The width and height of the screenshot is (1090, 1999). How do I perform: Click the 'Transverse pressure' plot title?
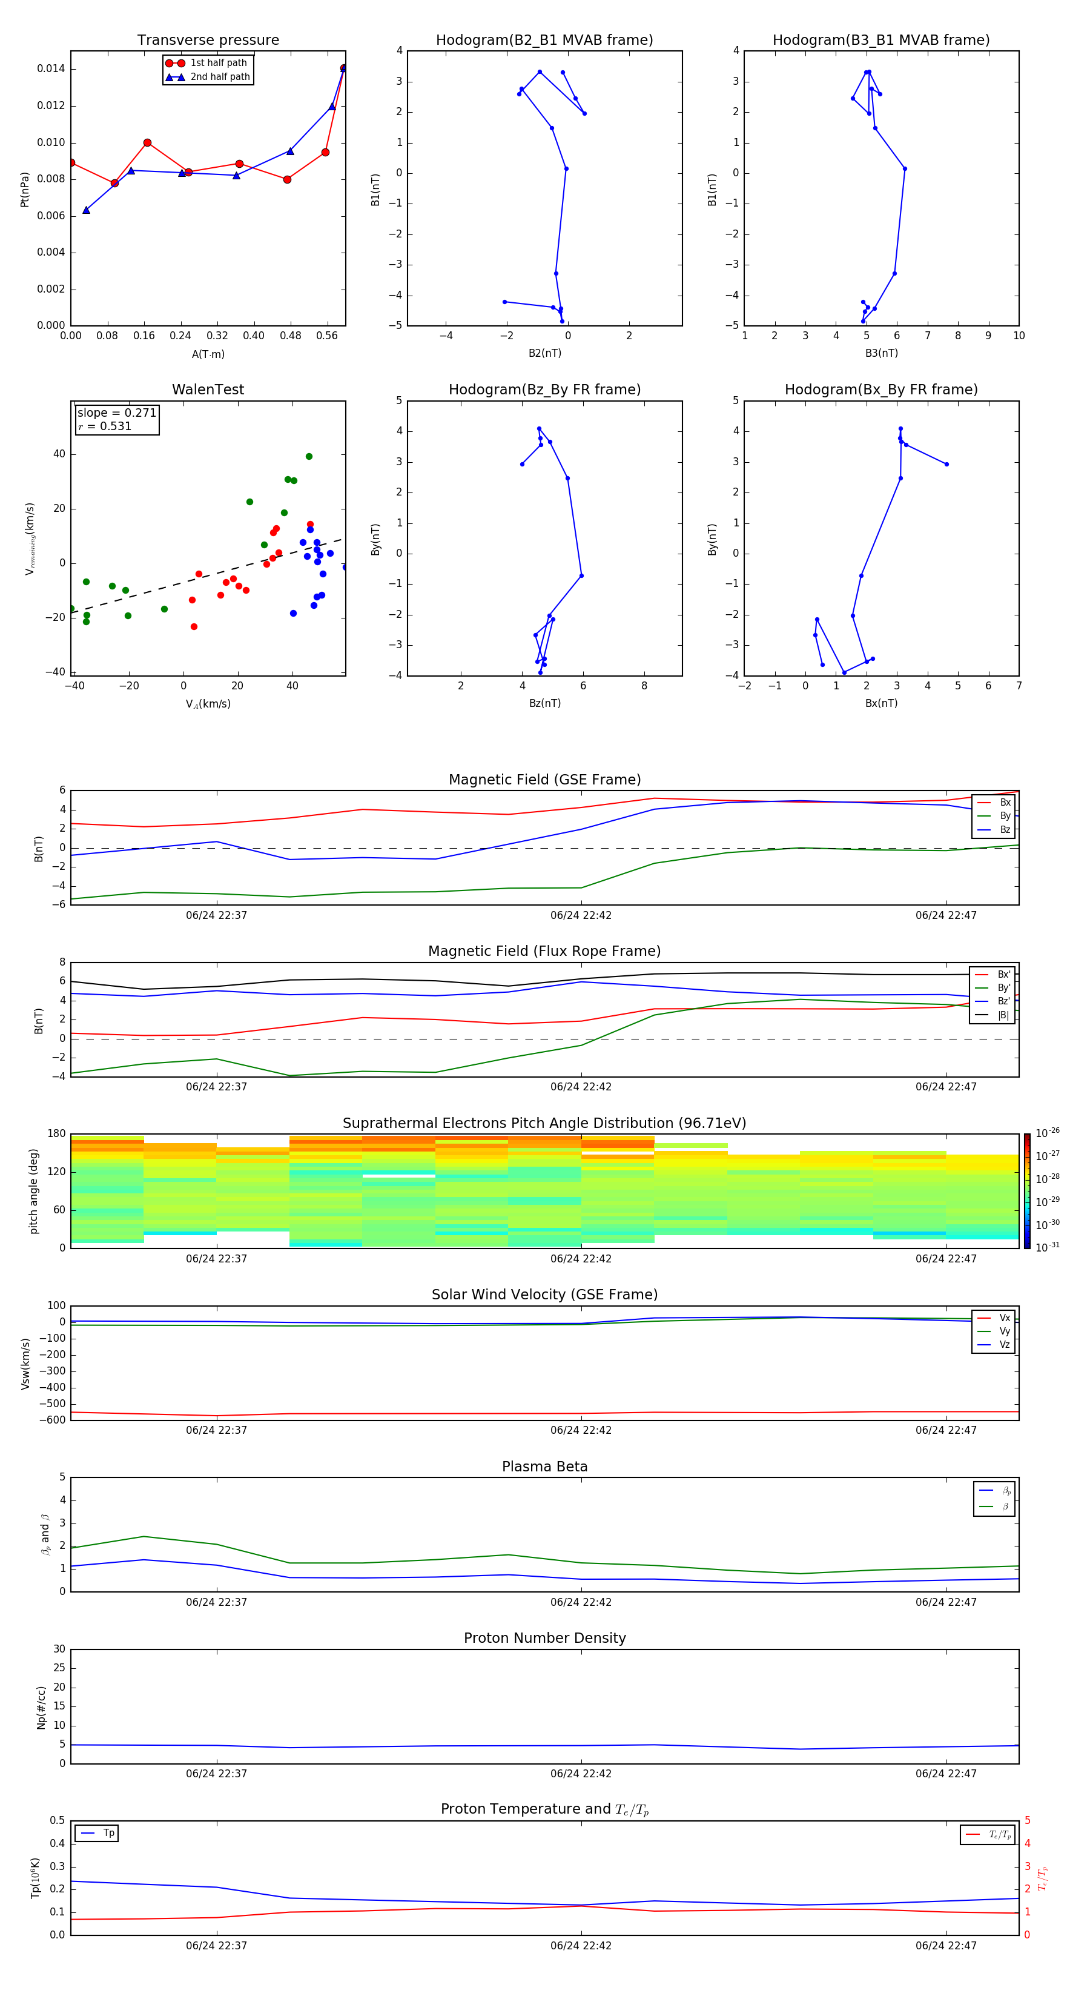tap(208, 41)
